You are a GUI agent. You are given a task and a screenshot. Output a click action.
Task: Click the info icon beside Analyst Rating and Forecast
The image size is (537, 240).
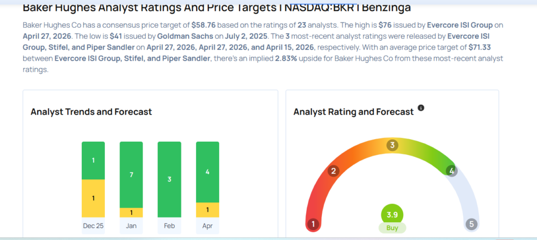tap(421, 108)
